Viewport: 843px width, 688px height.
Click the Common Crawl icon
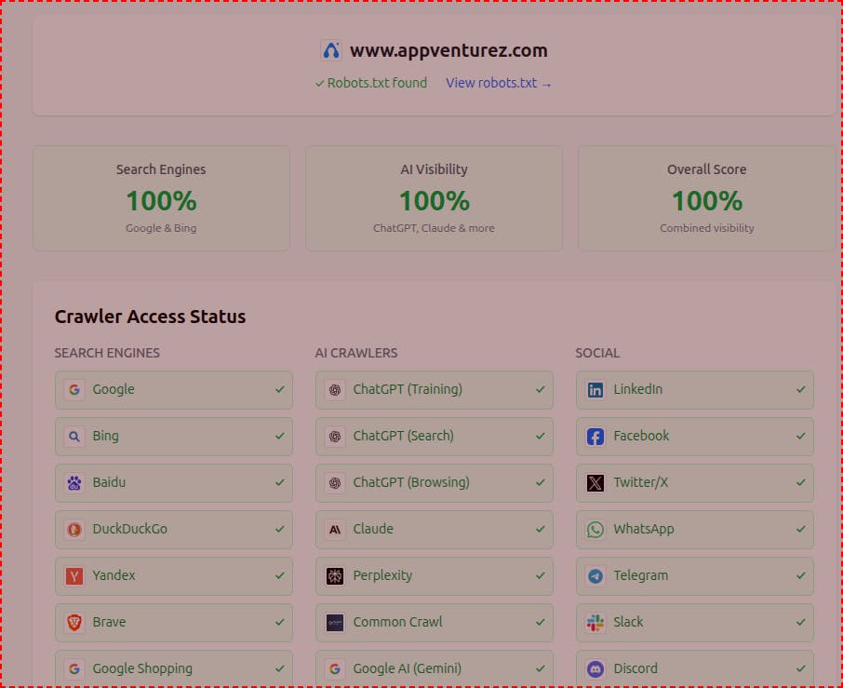(335, 623)
